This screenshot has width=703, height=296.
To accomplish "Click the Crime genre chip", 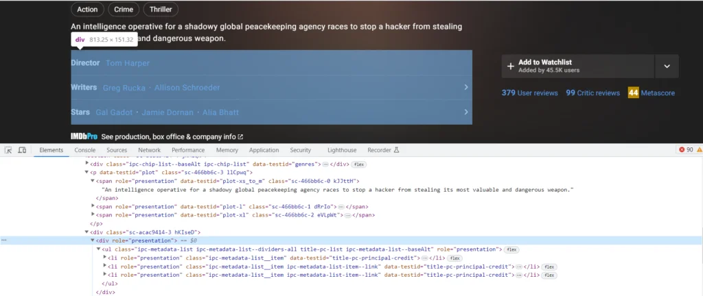I will 124,10.
